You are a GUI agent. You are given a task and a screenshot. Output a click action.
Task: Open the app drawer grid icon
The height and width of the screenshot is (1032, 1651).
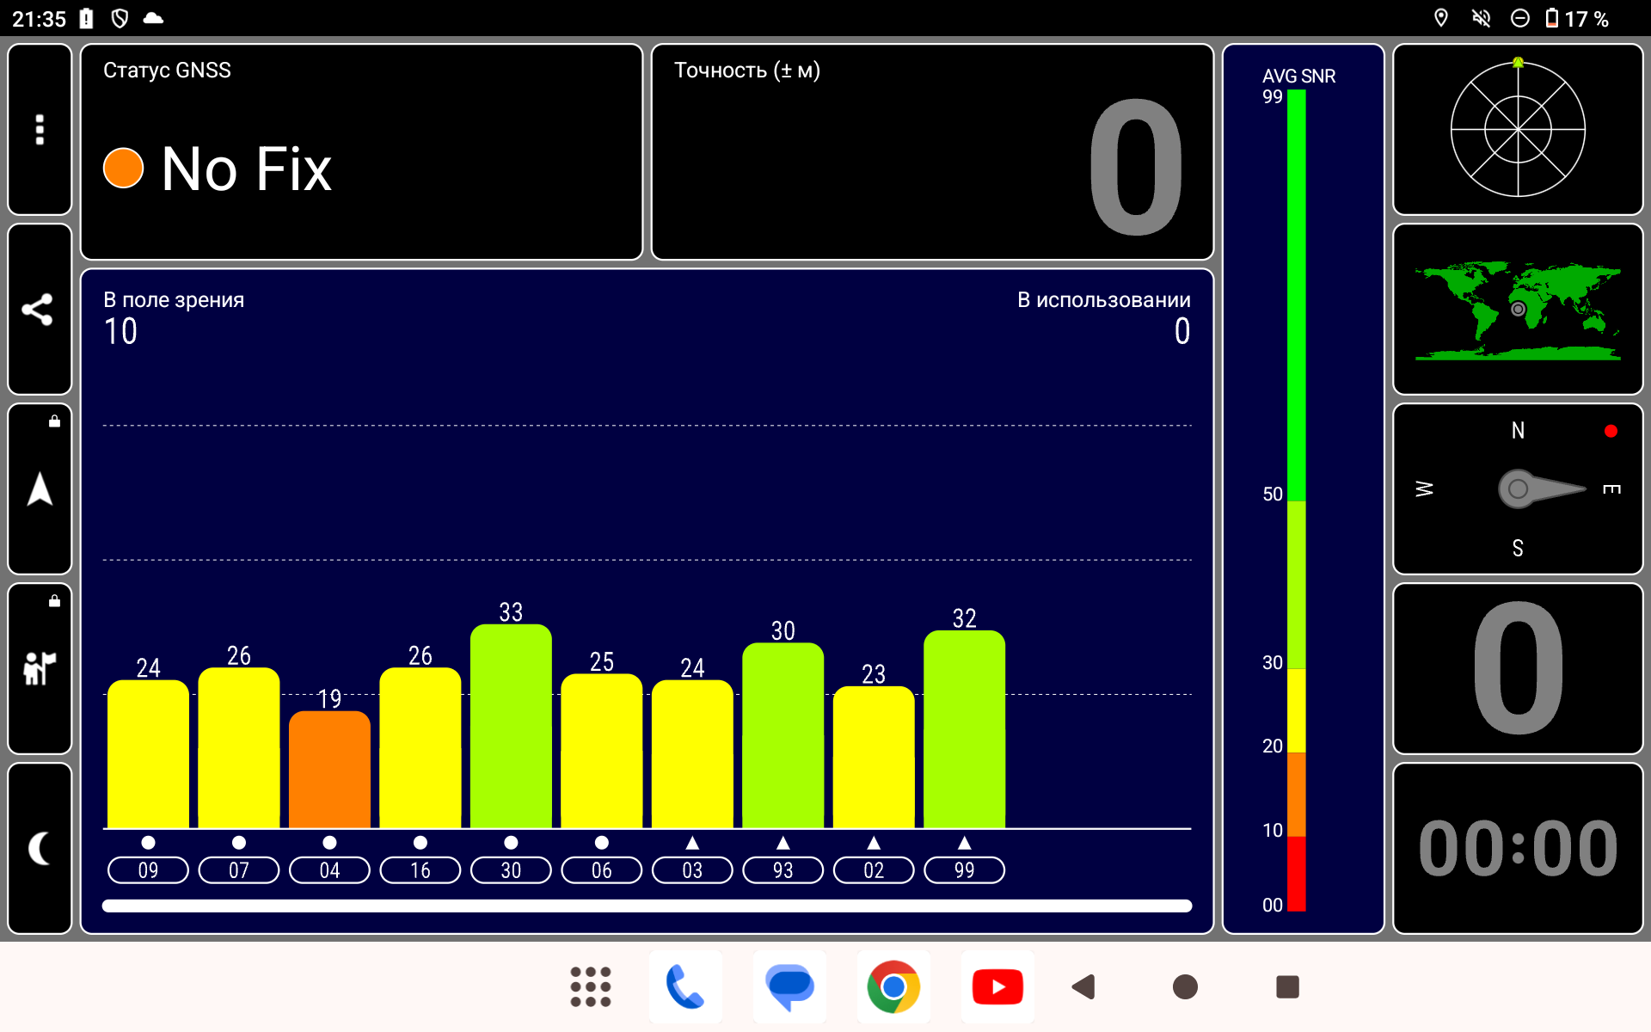pyautogui.click(x=591, y=986)
